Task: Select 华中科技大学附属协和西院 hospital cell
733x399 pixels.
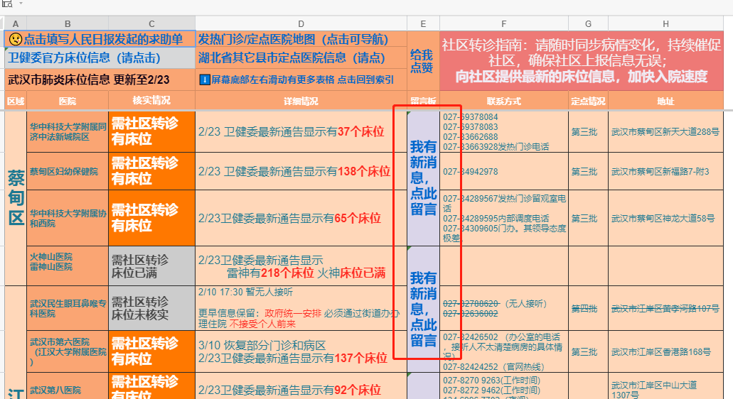Action: tap(68, 218)
